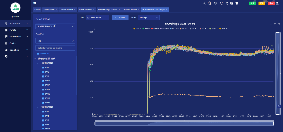Click the green 普通 alarm button

click(253, 3)
